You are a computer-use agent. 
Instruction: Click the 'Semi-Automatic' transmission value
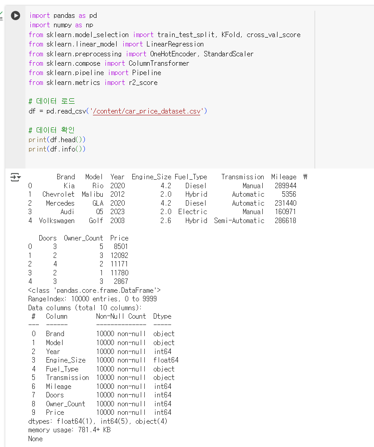pos(239,221)
